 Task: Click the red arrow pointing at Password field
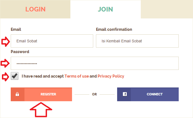[x=5, y=64]
